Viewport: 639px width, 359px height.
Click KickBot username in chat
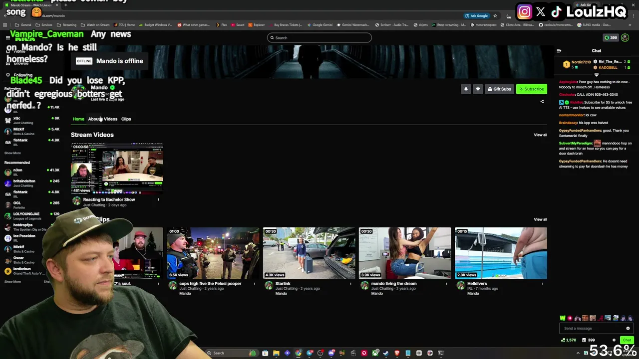576,102
